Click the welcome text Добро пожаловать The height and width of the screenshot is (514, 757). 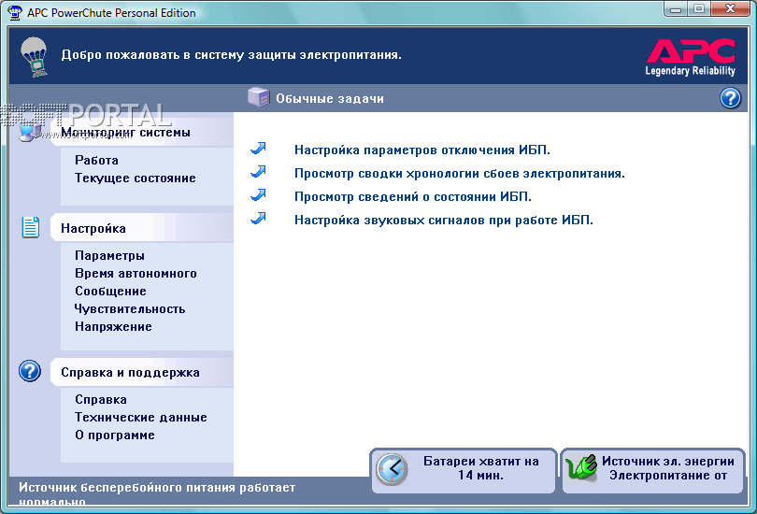tap(231, 55)
